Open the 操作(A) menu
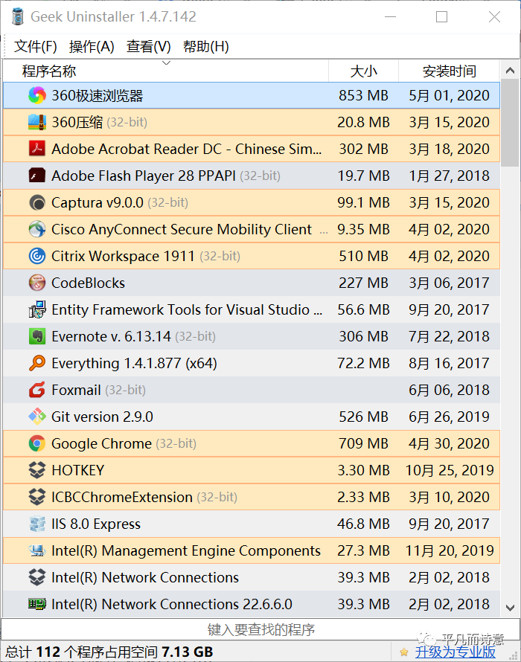The height and width of the screenshot is (662, 521). click(x=92, y=46)
